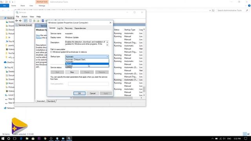The image size is (251, 141).
Task: Switch Explorer to large icons view
Action: coord(248,134)
